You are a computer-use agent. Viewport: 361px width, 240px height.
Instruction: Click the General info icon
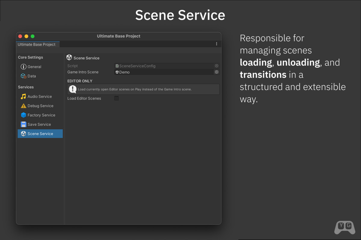tap(23, 67)
